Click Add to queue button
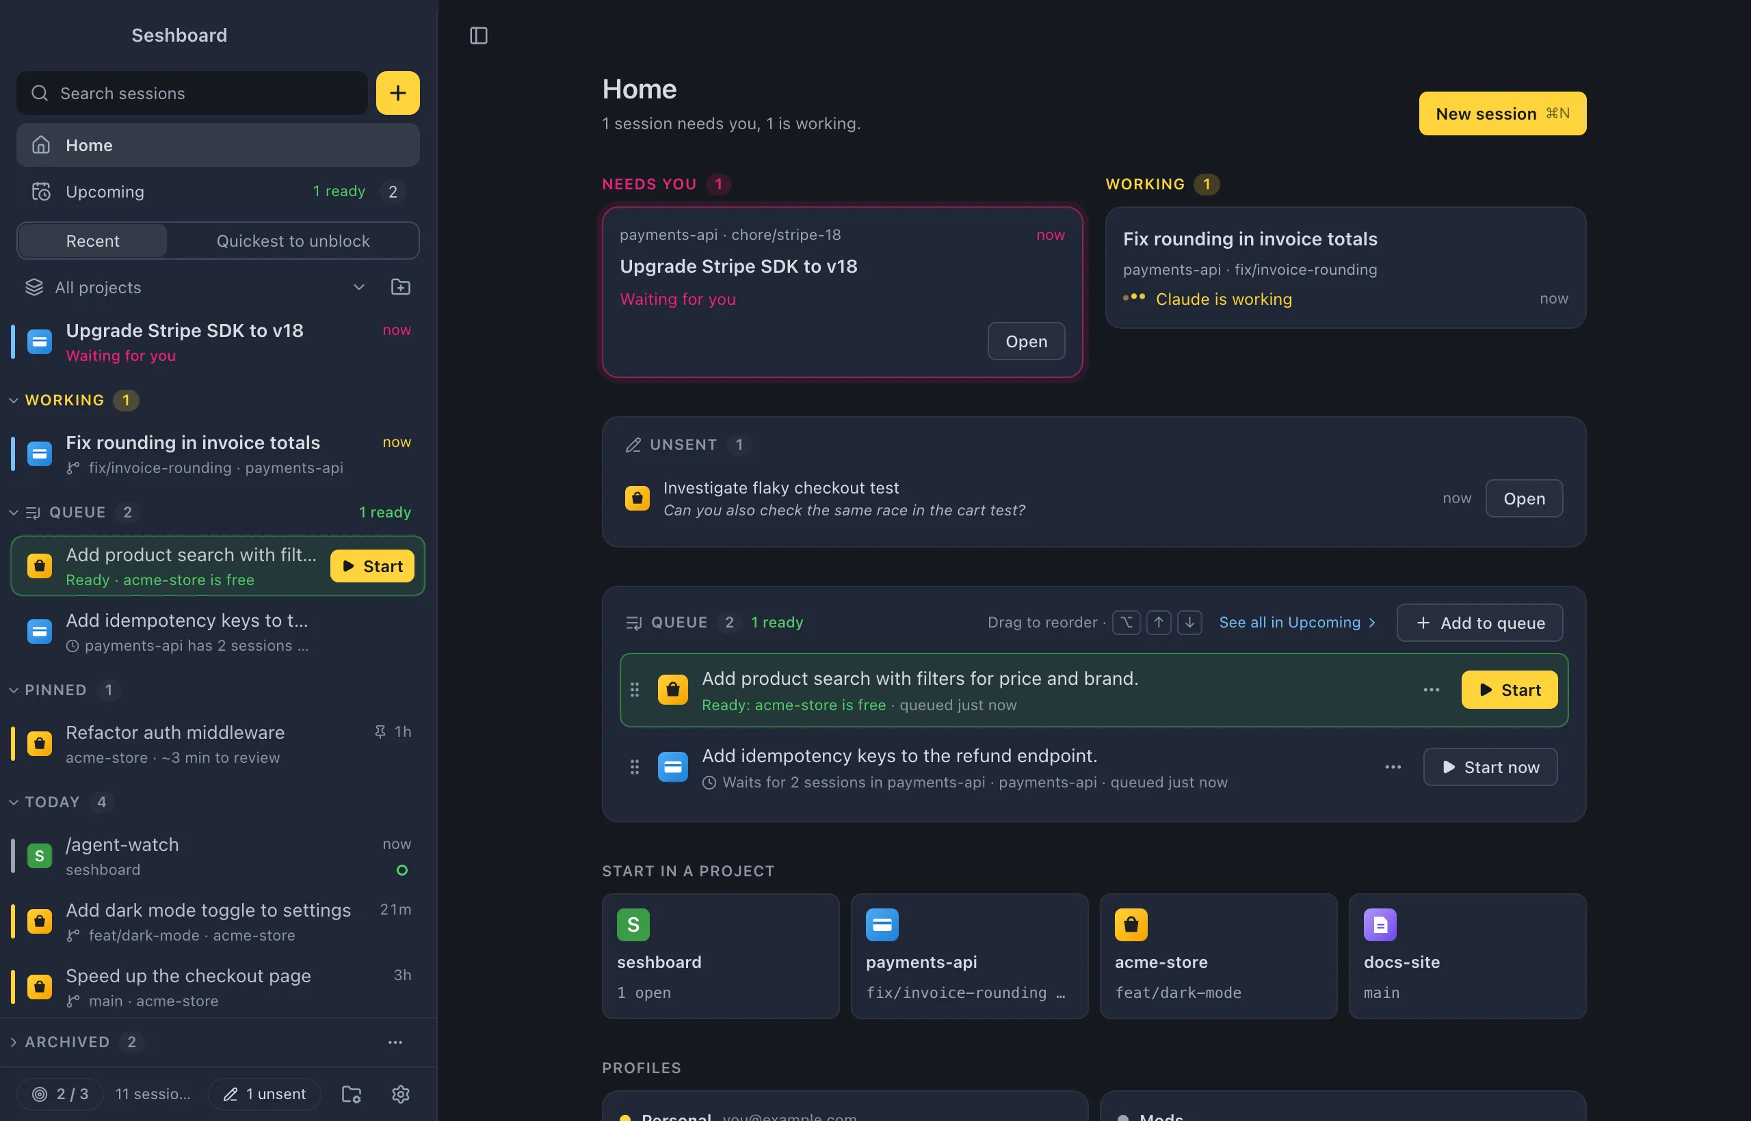The width and height of the screenshot is (1751, 1121). click(x=1479, y=623)
